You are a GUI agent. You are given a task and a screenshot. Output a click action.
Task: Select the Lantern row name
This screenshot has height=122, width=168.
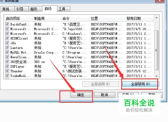[x=17, y=48]
